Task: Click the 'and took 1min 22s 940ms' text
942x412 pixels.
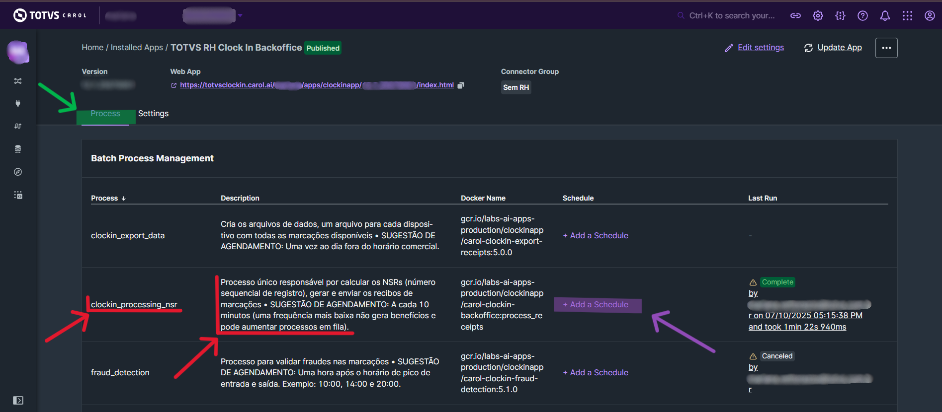Action: (797, 327)
